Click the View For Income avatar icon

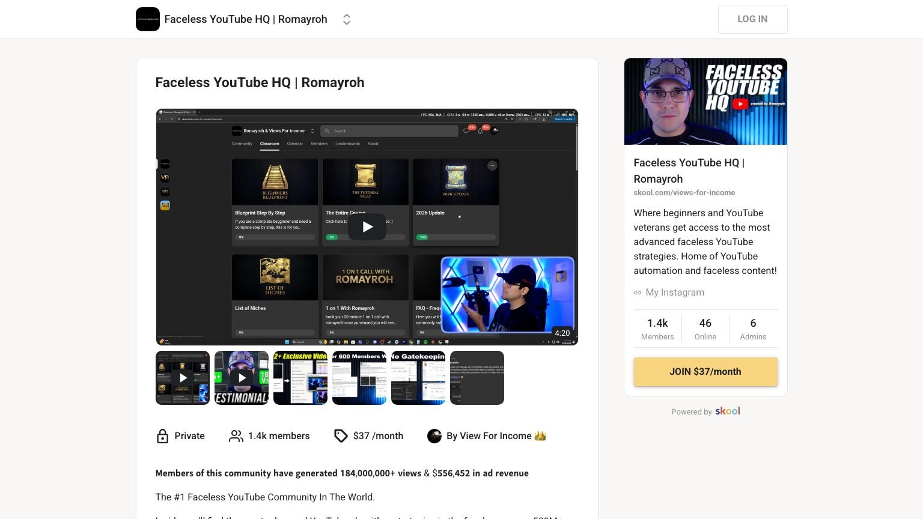[434, 436]
